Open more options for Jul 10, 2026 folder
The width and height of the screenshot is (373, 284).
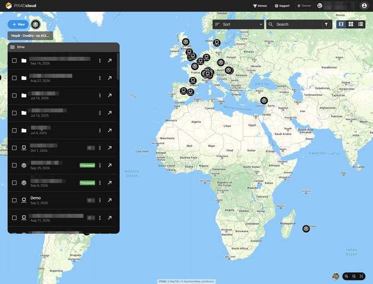coord(100,95)
